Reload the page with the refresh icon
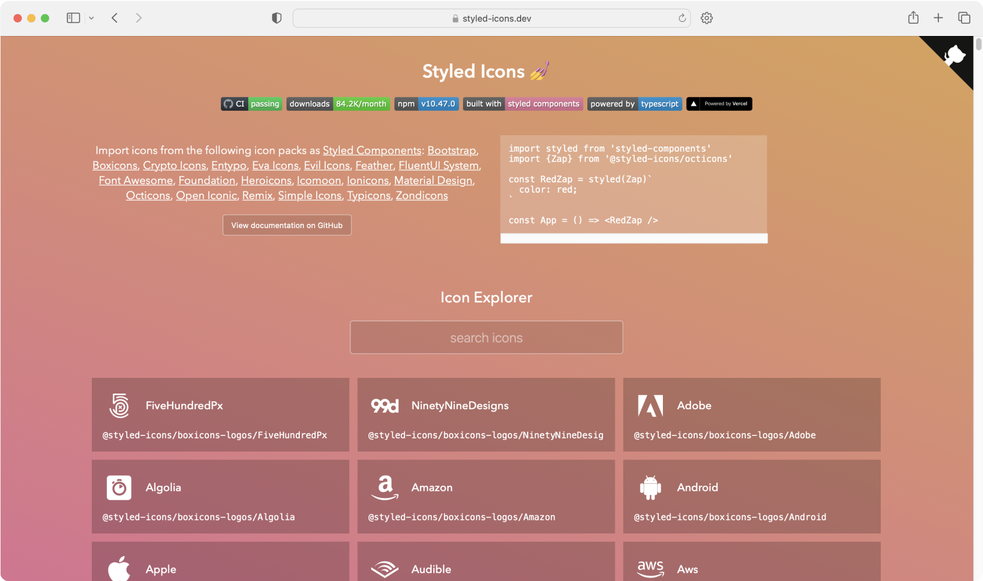This screenshot has height=581, width=983. [x=682, y=18]
